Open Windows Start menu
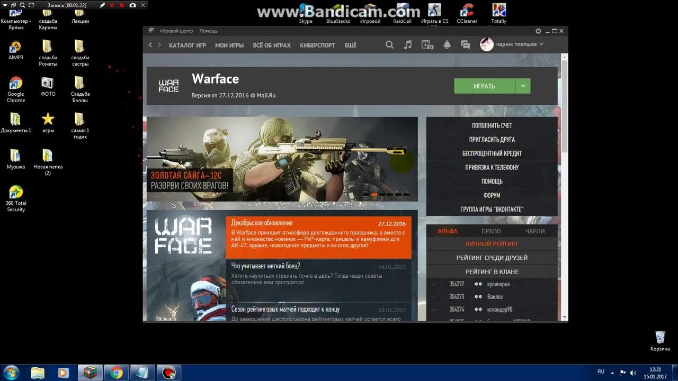Image resolution: width=678 pixels, height=381 pixels. [x=11, y=373]
